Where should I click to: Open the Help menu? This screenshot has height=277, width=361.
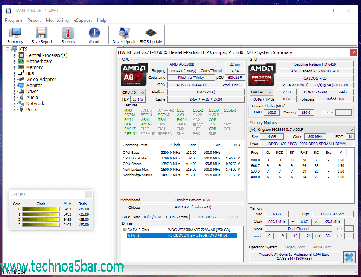[x=102, y=20]
